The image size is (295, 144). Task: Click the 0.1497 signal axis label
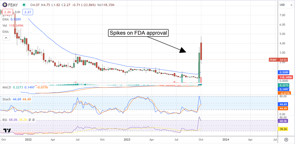pos(283,89)
